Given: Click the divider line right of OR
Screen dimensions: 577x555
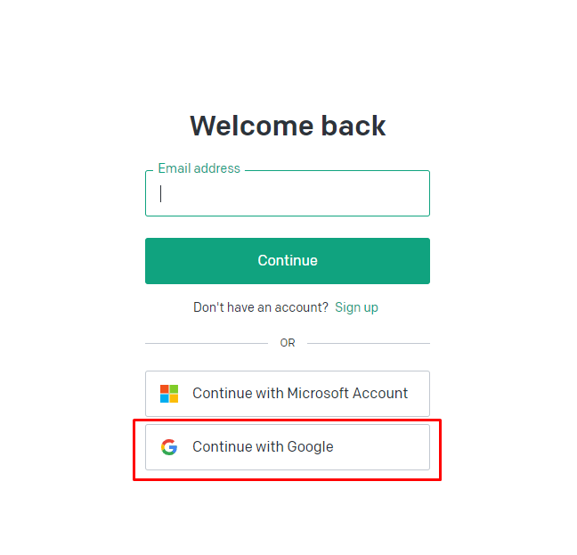Looking at the screenshot, I should 368,343.
